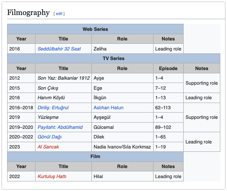This screenshot has width=227, height=191.
Task: Open the Aslıhan Hatun link
Action: 108,108
